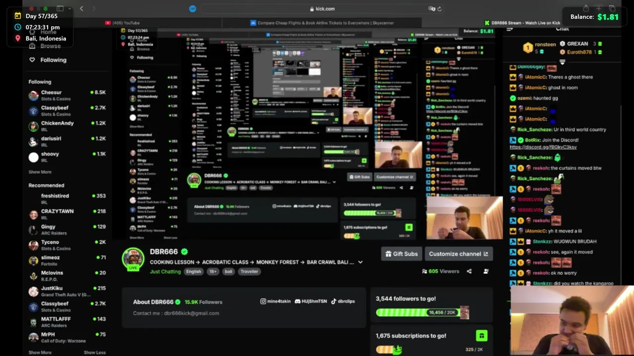Click the followers goal progress bar
The width and height of the screenshot is (634, 356).
422,312
